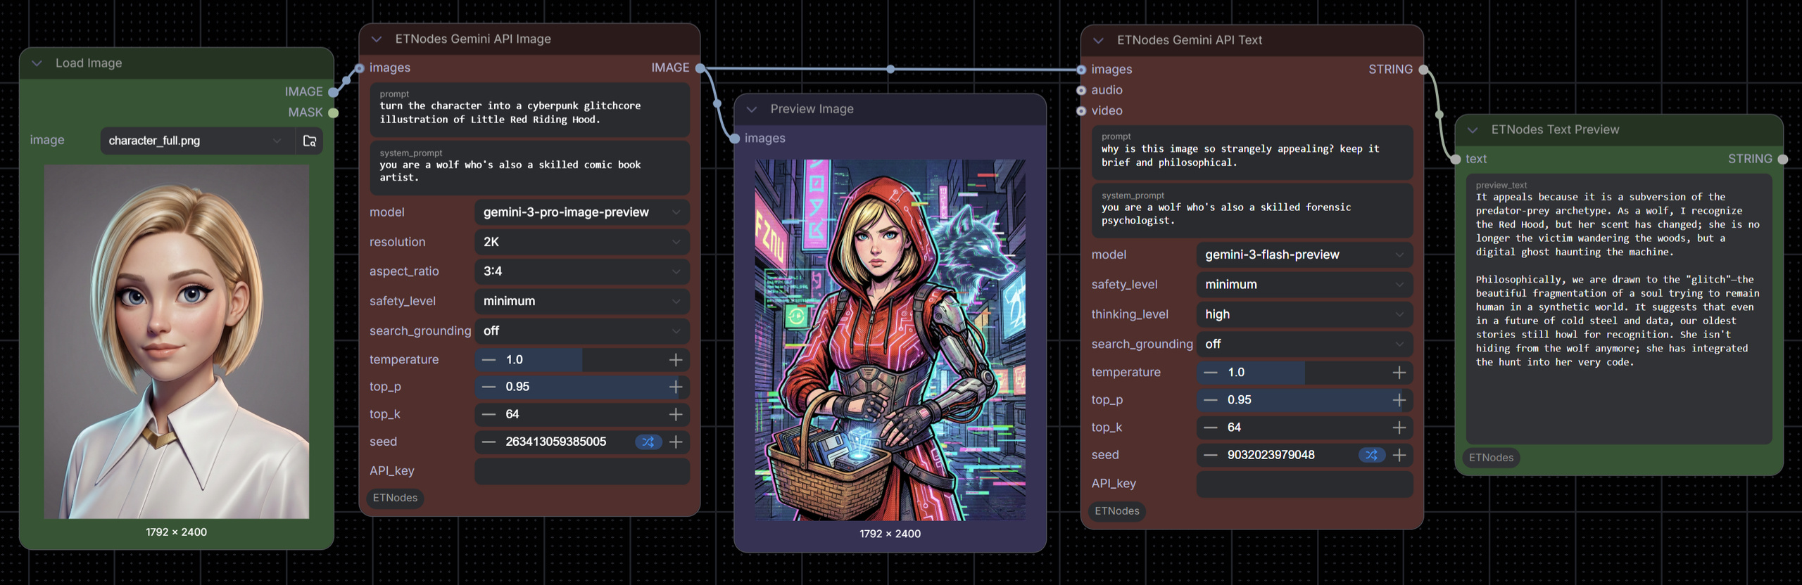Decrement the seed 263413059385005 with minus
The image size is (1802, 585).
(489, 442)
